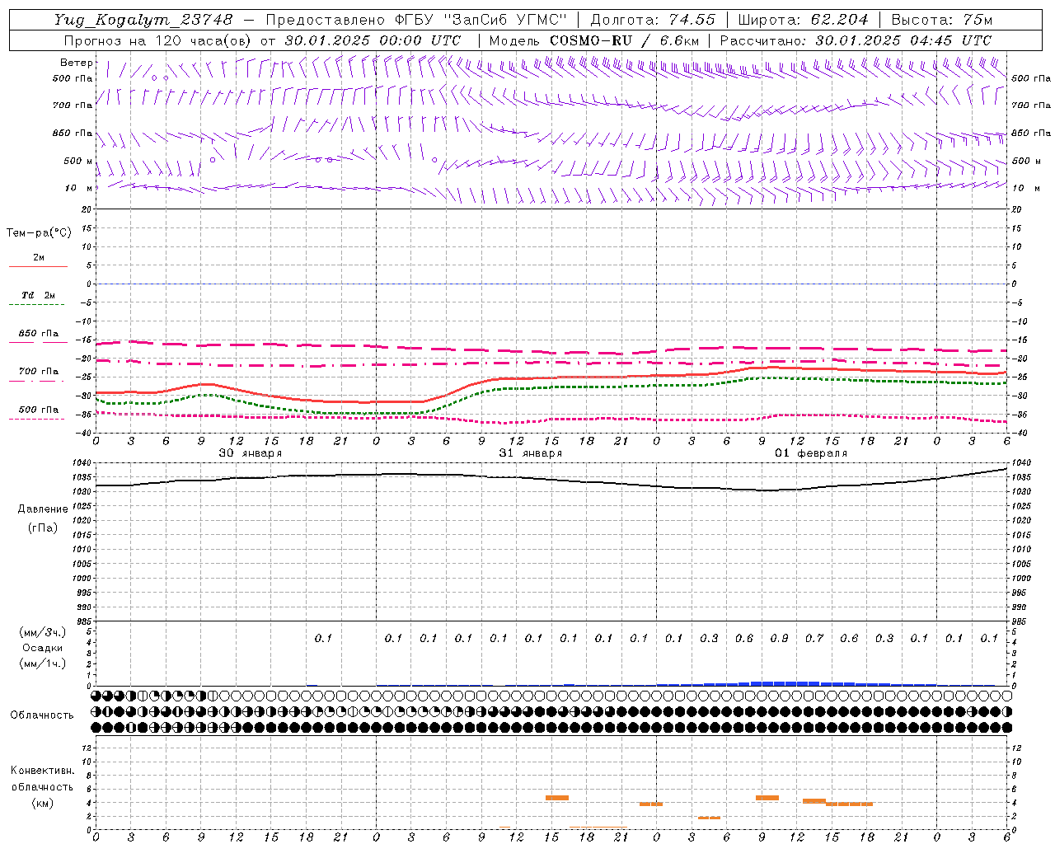
Task: Select the forecast text Прогноз на 120 часа(ов)
Action: point(158,40)
